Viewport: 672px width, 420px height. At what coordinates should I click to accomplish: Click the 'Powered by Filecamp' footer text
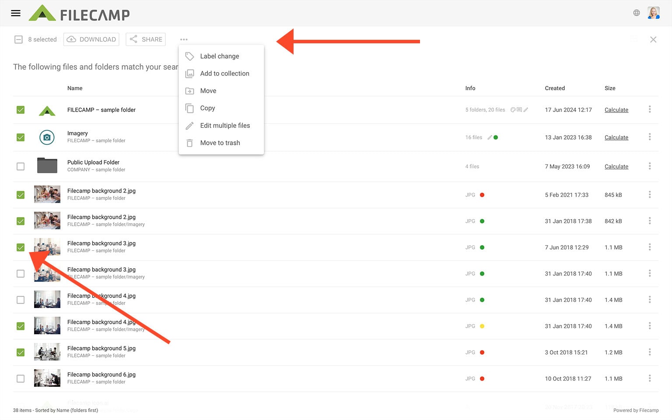tap(636, 410)
